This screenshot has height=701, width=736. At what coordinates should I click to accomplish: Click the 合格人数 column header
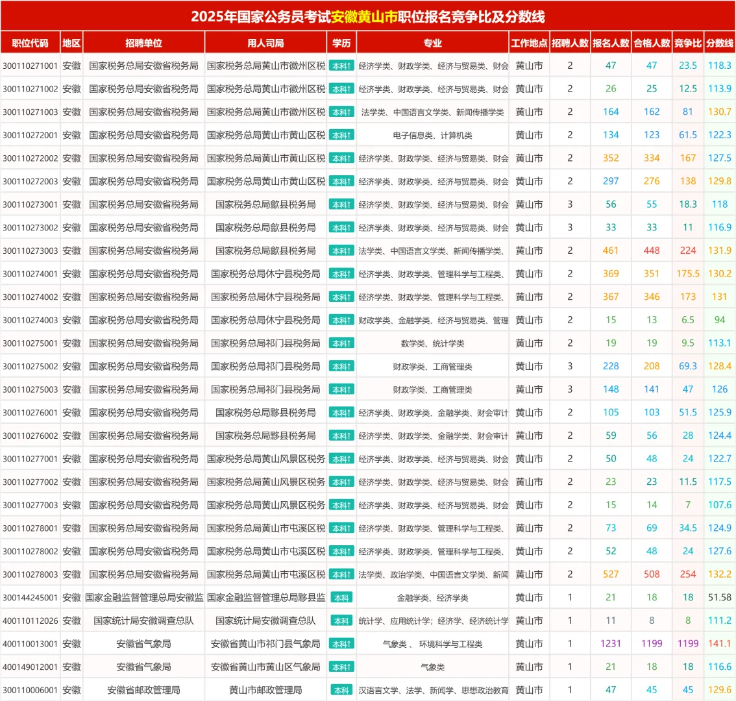click(652, 43)
